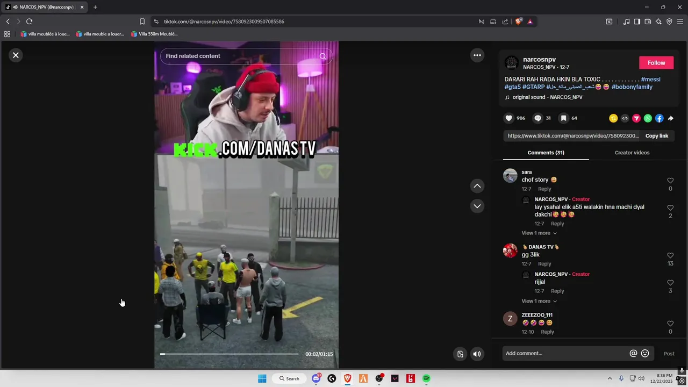Reply to DANAS TV's comment
Screen dimensions: 688x387
click(544, 264)
